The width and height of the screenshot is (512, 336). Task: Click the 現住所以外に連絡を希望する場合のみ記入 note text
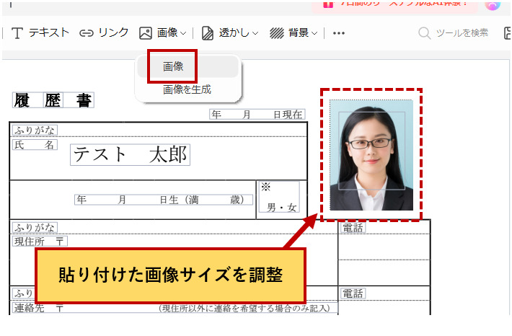pyautogui.click(x=244, y=308)
